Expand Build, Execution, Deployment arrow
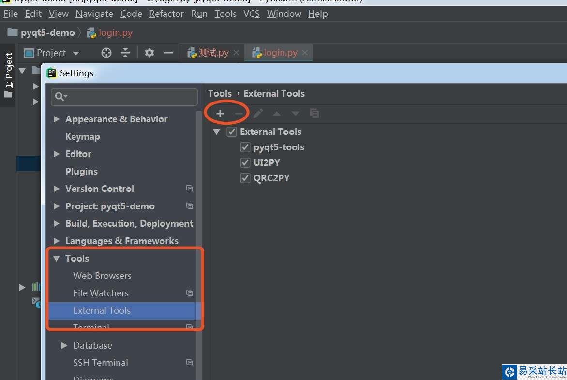Viewport: 567px width, 380px height. coord(57,223)
